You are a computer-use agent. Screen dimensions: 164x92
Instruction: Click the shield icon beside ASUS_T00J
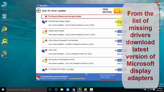[x=116, y=51]
